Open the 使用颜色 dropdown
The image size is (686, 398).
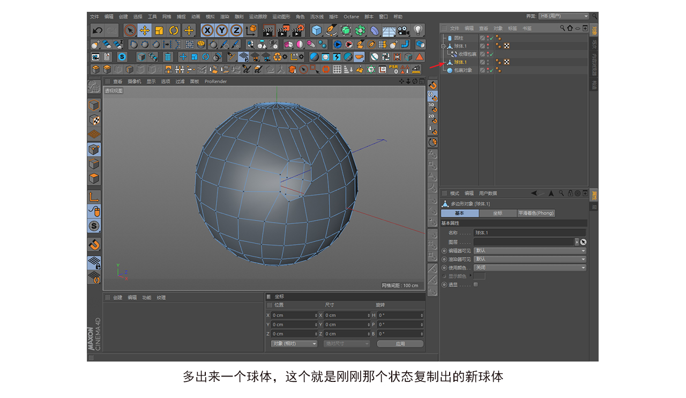tap(530, 268)
